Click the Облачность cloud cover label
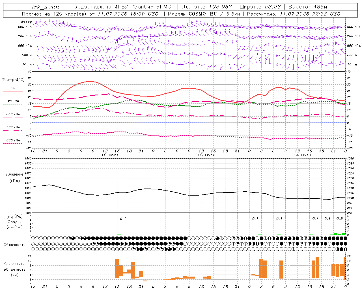 [x=14, y=245]
